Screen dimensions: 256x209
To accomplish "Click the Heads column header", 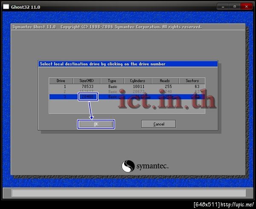I will tap(165, 81).
